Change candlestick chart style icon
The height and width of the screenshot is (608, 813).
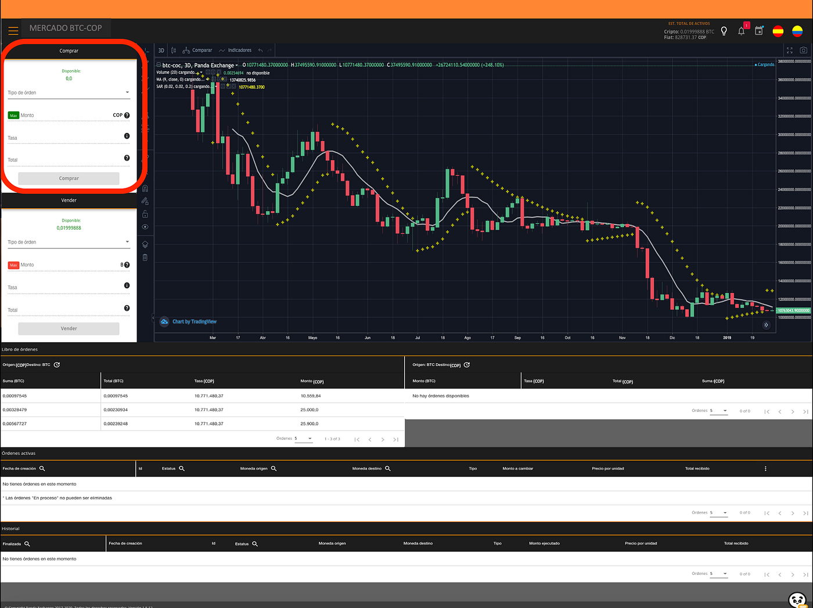tap(174, 50)
